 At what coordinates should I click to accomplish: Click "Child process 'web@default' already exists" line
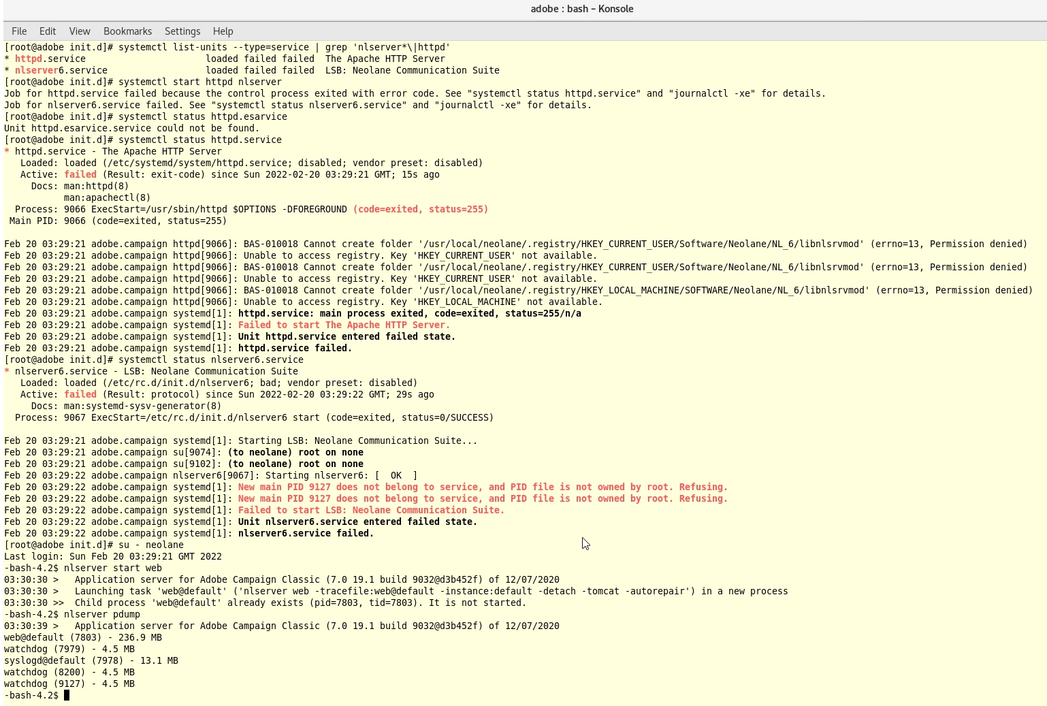[x=265, y=603]
